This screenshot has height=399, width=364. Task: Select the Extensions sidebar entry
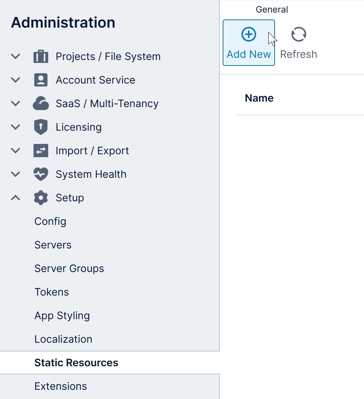pos(61,386)
